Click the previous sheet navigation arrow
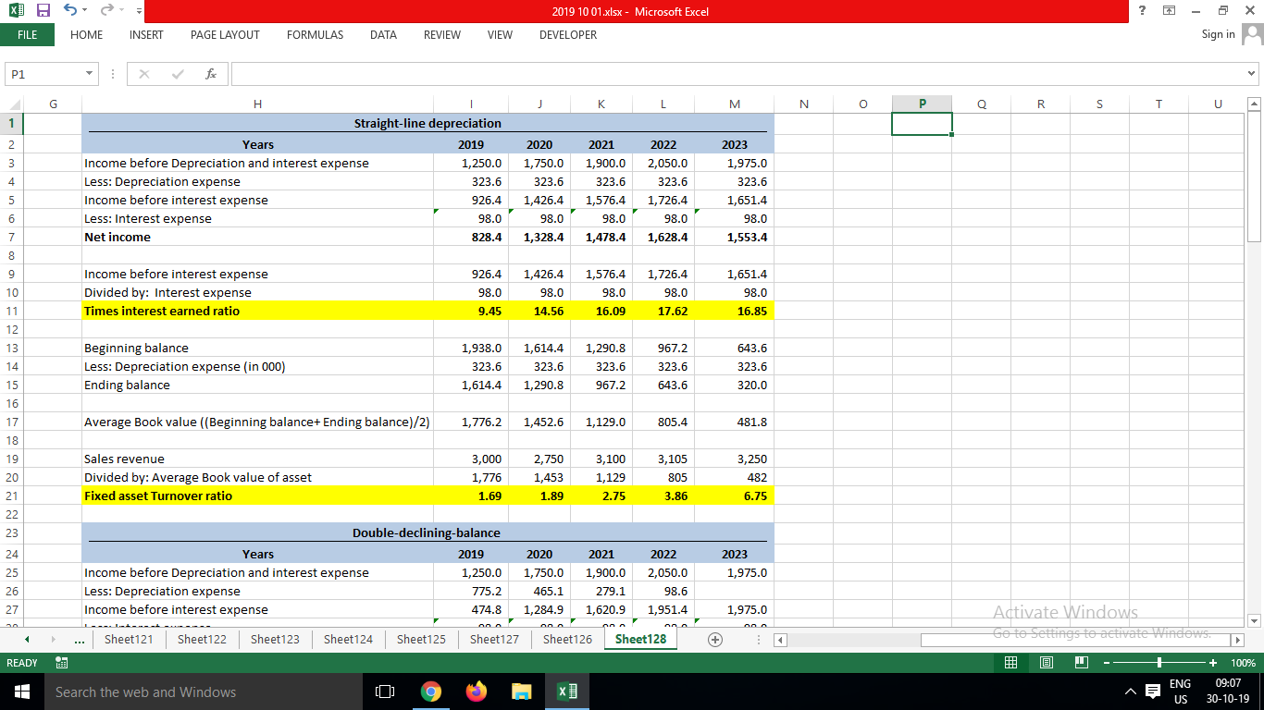 coord(25,639)
